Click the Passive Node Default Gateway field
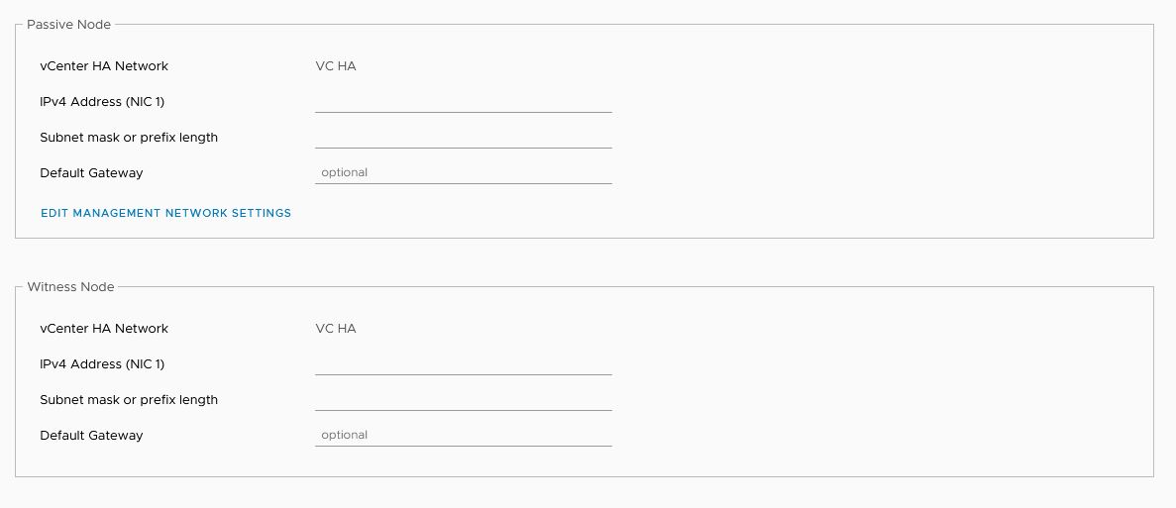1176x508 pixels. tap(464, 173)
